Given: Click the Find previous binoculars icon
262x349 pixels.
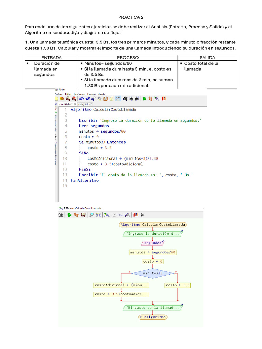Looking at the screenshot, I should click(x=131, y=98).
